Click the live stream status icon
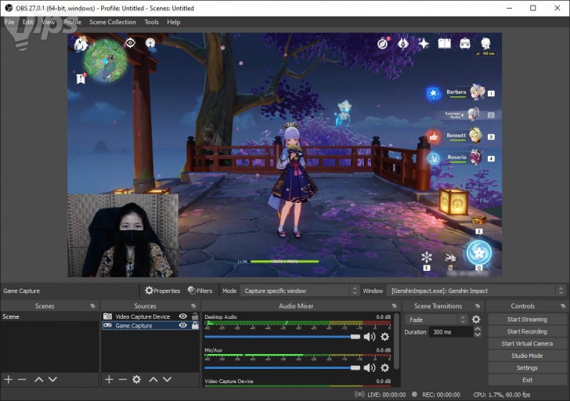 tap(359, 395)
